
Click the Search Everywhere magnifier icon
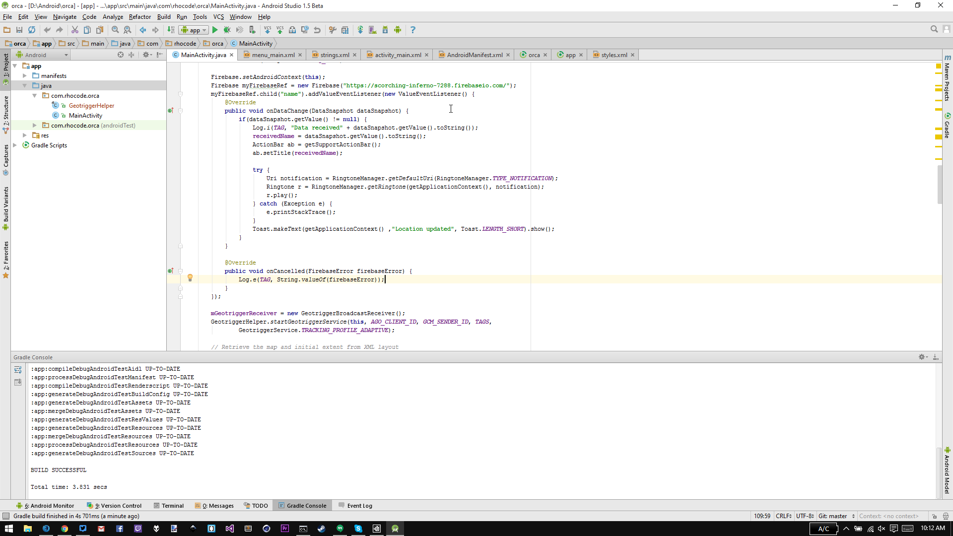(934, 30)
